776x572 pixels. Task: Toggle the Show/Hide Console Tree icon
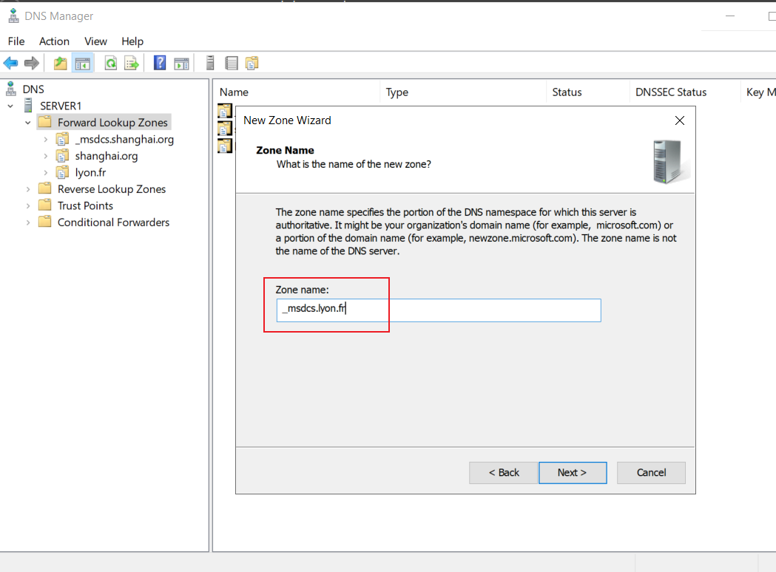pos(83,63)
